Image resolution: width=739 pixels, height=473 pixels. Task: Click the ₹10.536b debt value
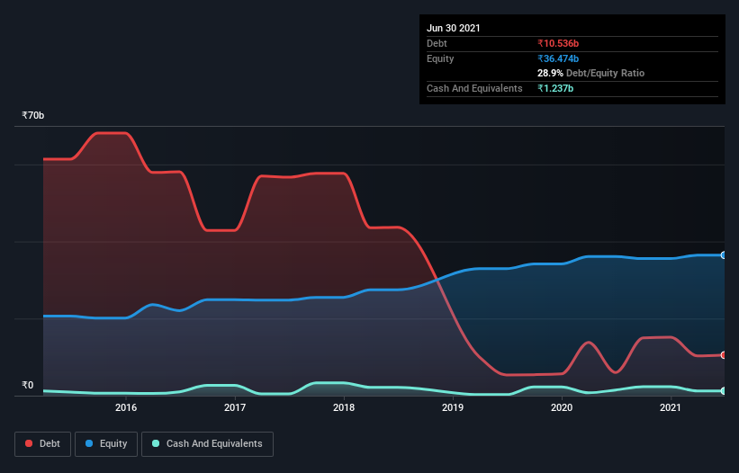558,43
